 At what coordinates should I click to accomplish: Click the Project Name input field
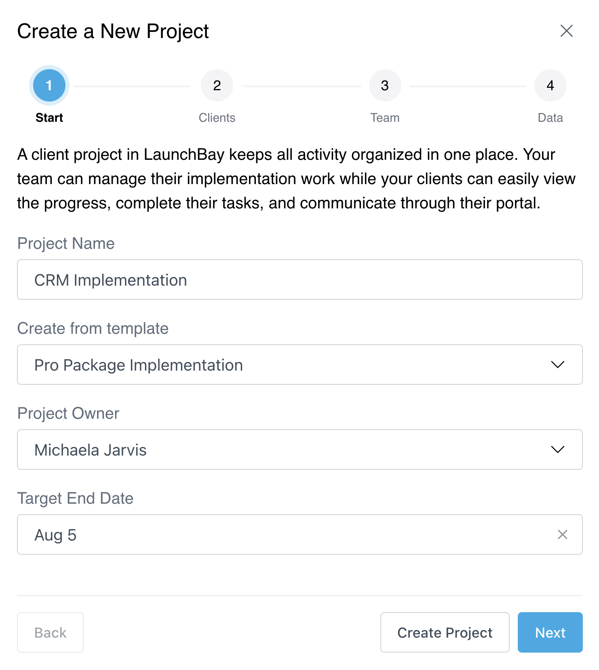(299, 280)
